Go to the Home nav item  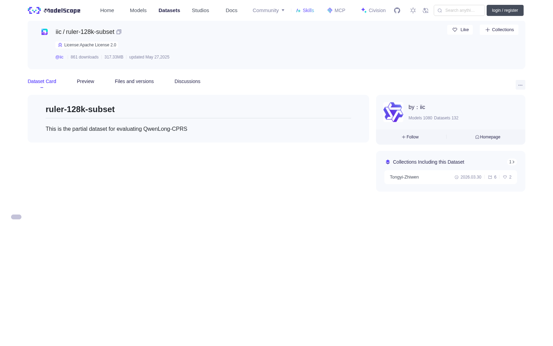click(x=107, y=10)
